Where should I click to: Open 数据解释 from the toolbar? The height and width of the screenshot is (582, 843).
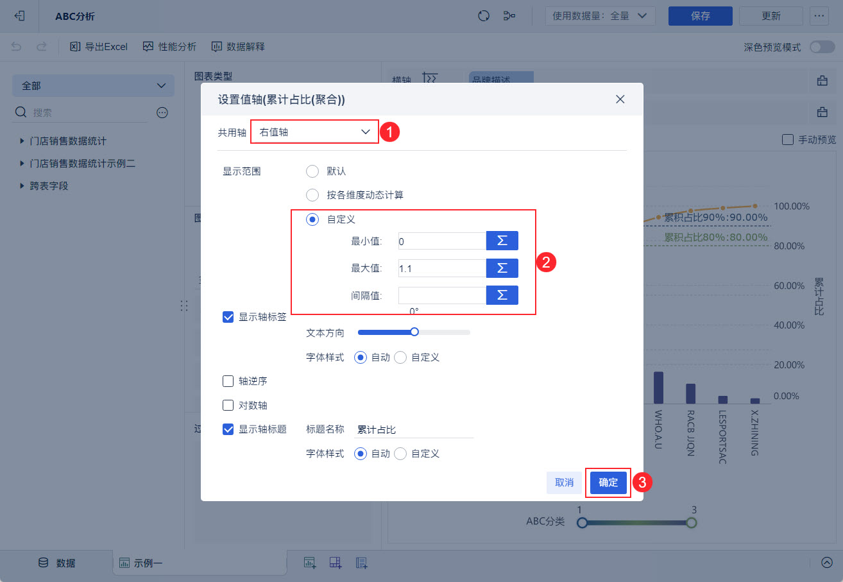[x=238, y=47]
